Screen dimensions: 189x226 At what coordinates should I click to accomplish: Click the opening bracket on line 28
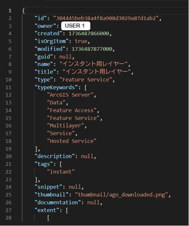(48, 218)
